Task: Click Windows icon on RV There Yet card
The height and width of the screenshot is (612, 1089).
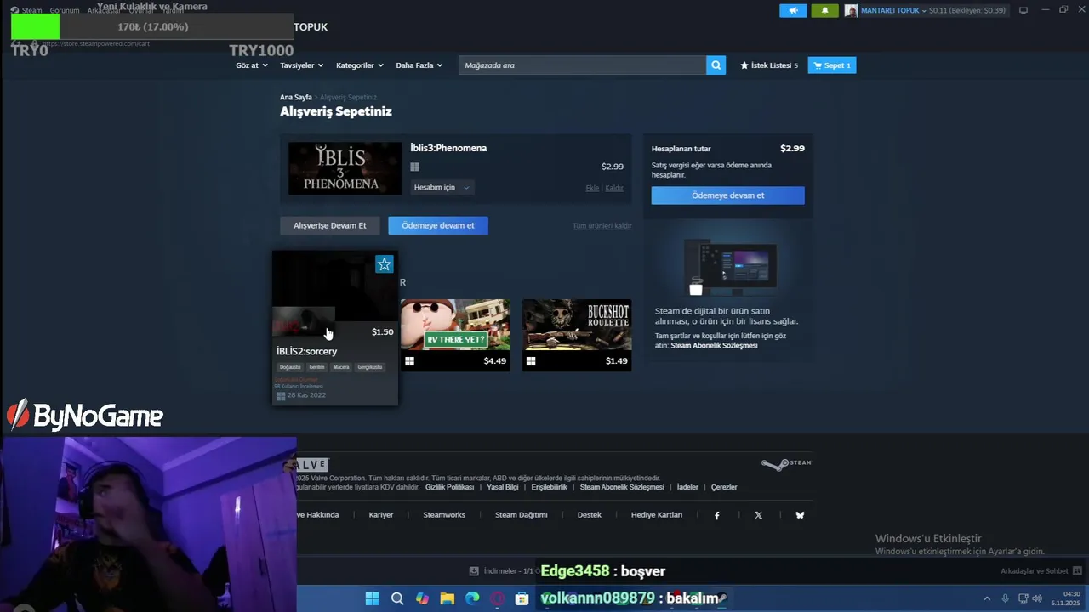Action: [409, 361]
